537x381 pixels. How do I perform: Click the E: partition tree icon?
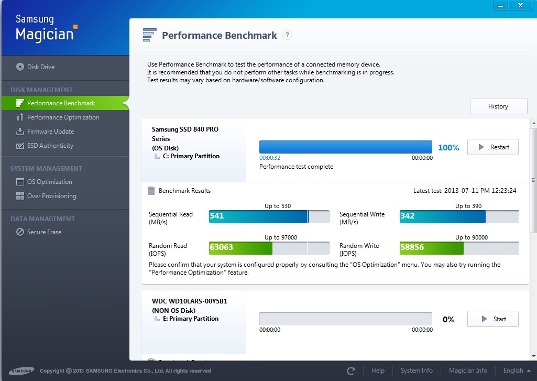157,319
